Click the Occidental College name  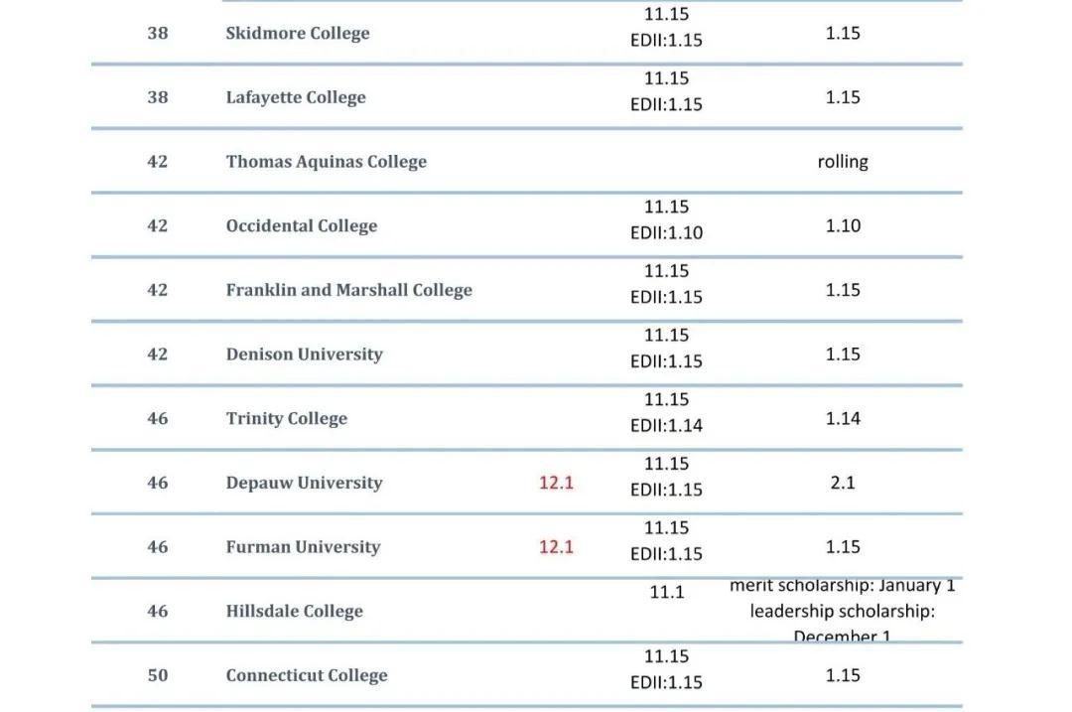[302, 226]
